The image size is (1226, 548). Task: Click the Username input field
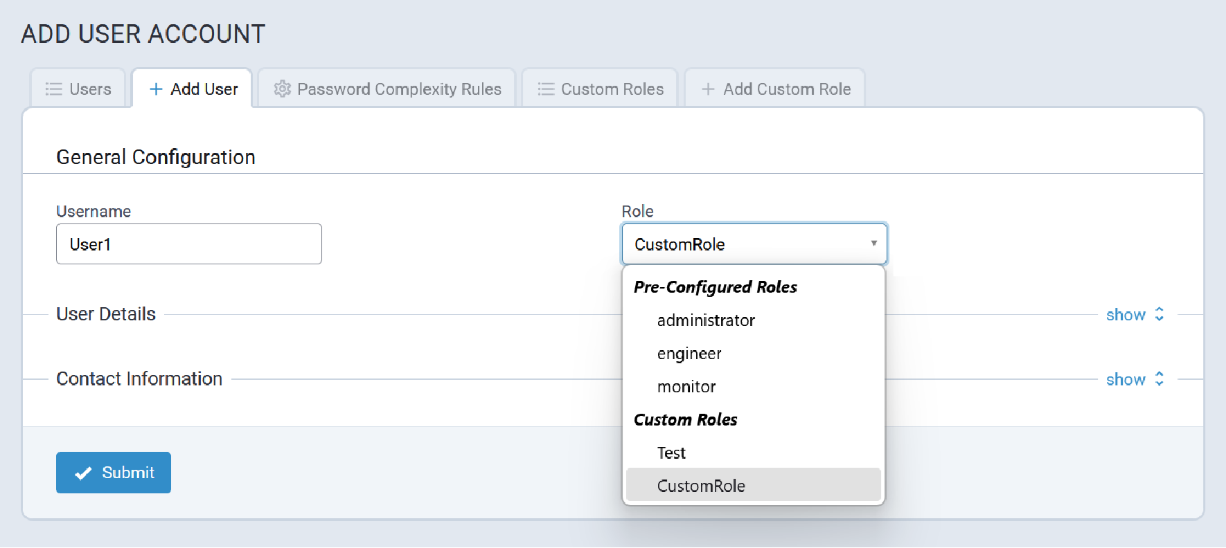(x=188, y=244)
